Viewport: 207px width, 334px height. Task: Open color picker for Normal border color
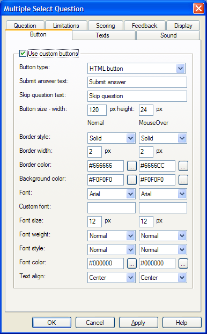[132, 166]
